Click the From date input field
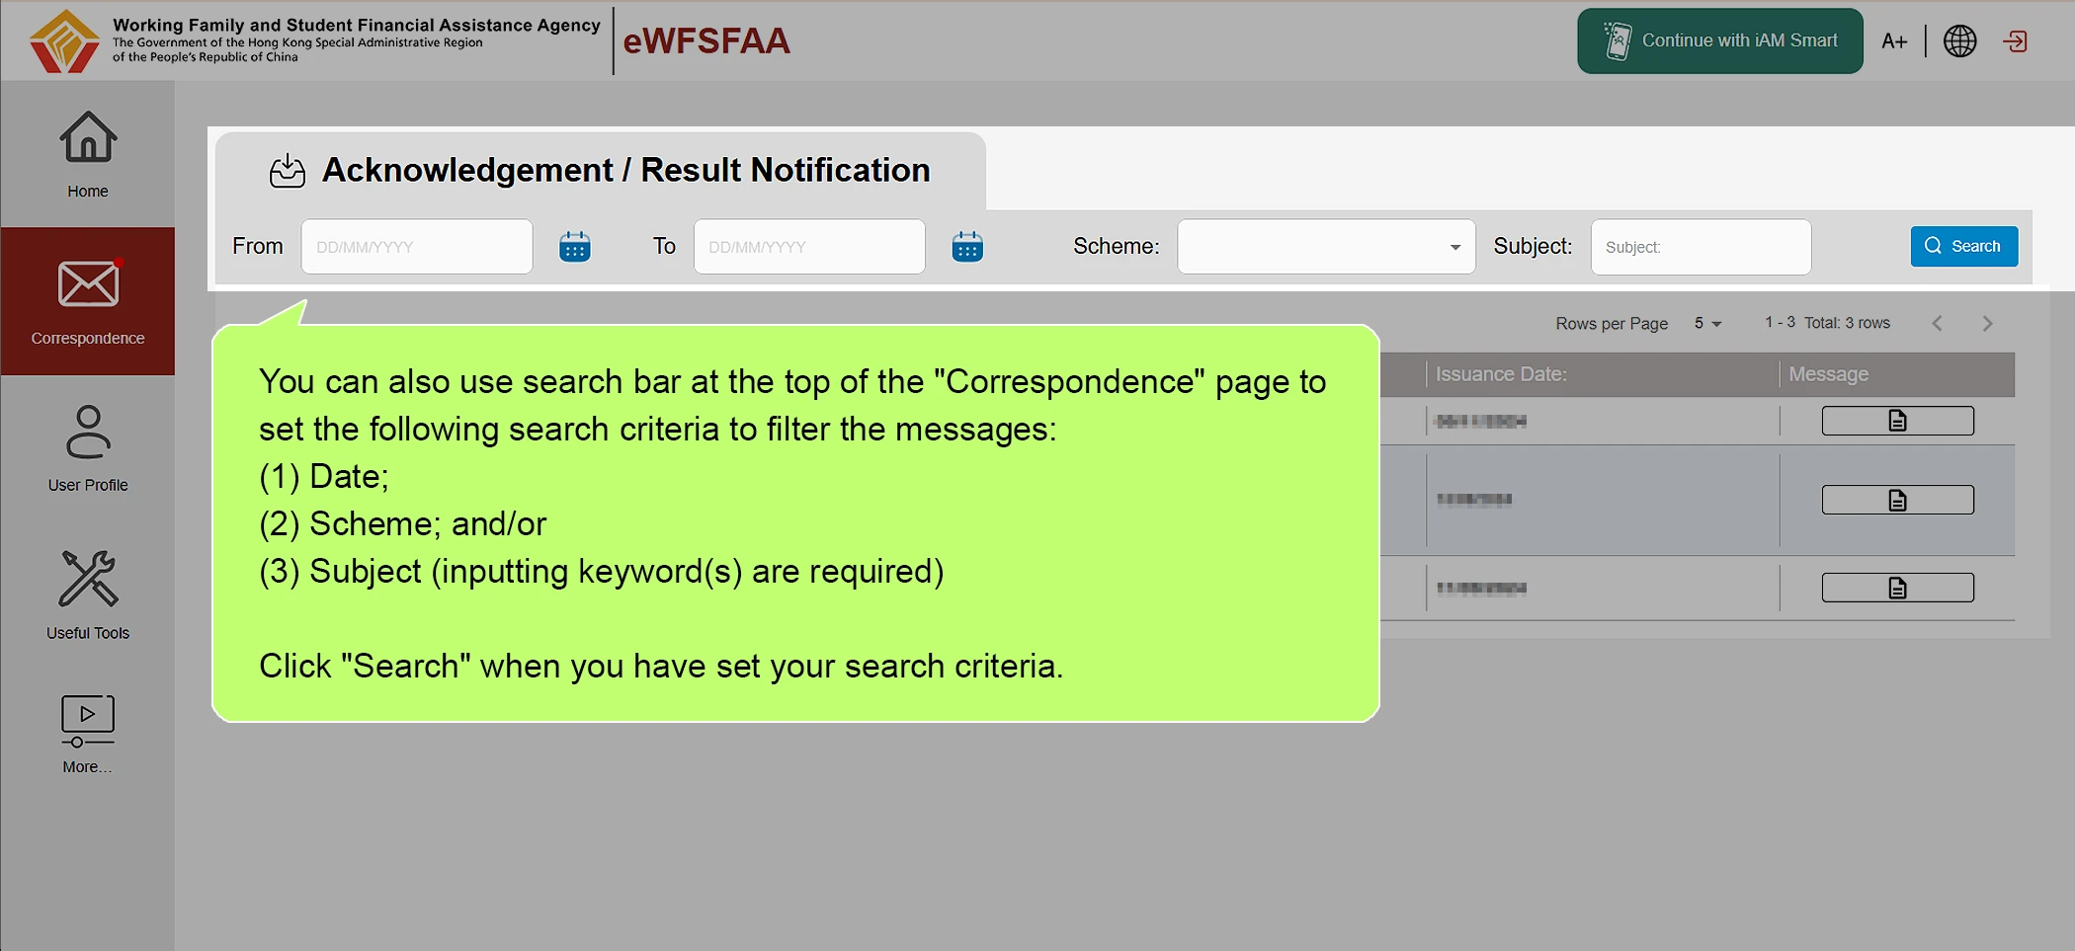The image size is (2075, 951). tap(417, 247)
